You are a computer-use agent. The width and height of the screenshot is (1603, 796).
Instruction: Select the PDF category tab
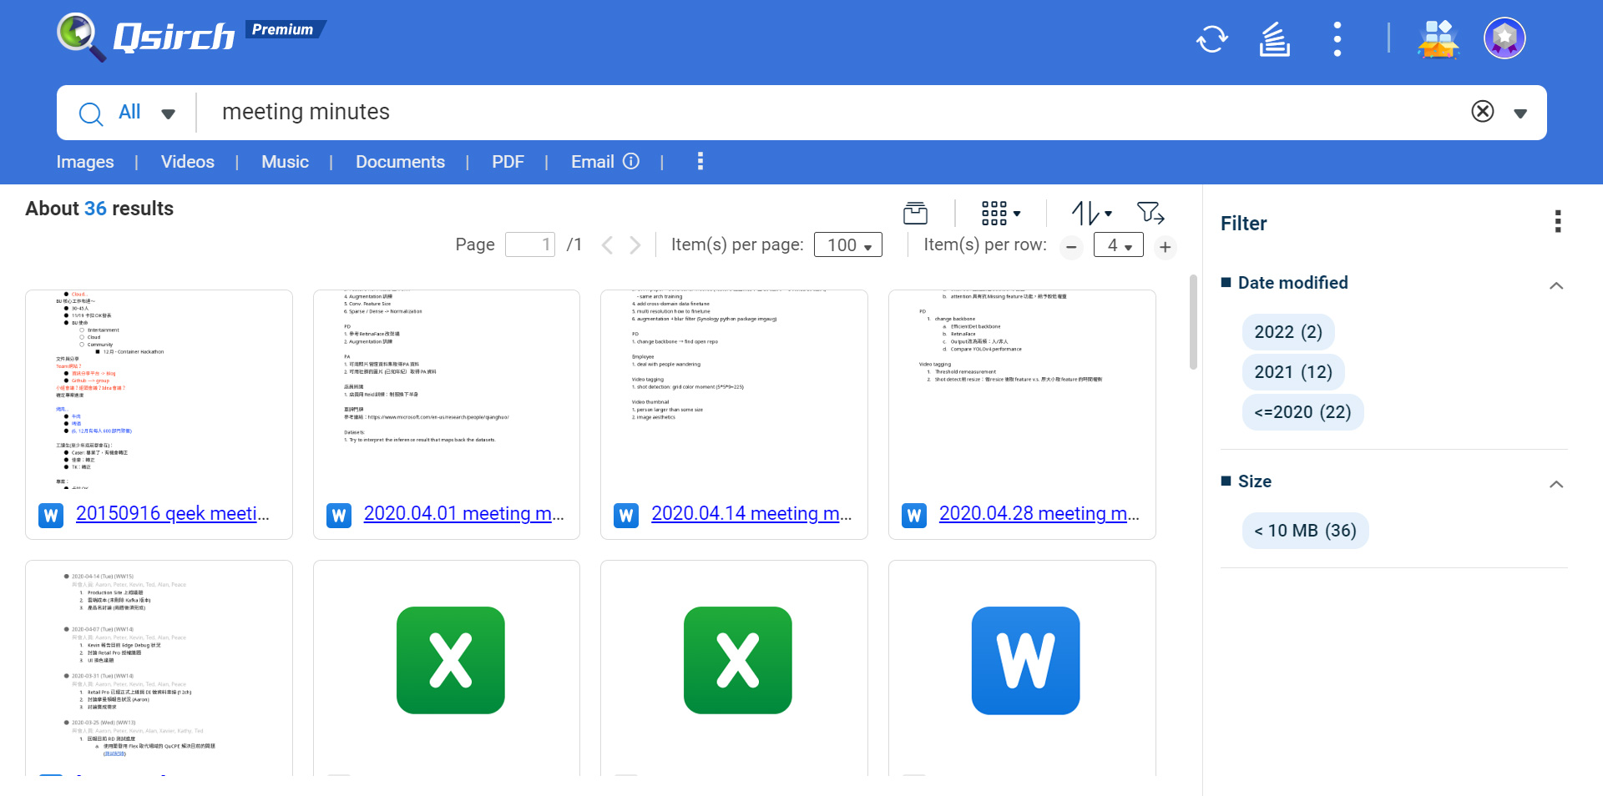[x=508, y=162]
